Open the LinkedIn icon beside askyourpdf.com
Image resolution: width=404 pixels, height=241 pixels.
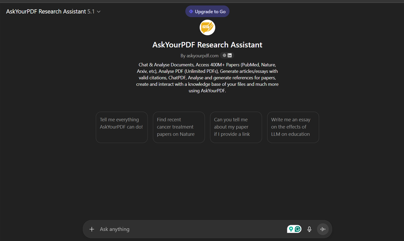point(230,55)
